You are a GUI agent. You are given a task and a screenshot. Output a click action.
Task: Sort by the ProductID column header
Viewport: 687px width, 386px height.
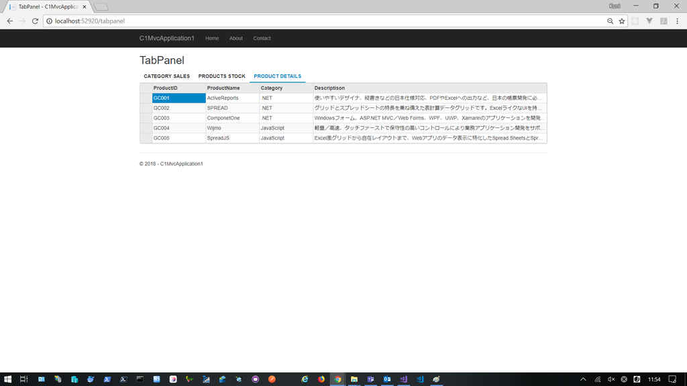[x=178, y=88]
